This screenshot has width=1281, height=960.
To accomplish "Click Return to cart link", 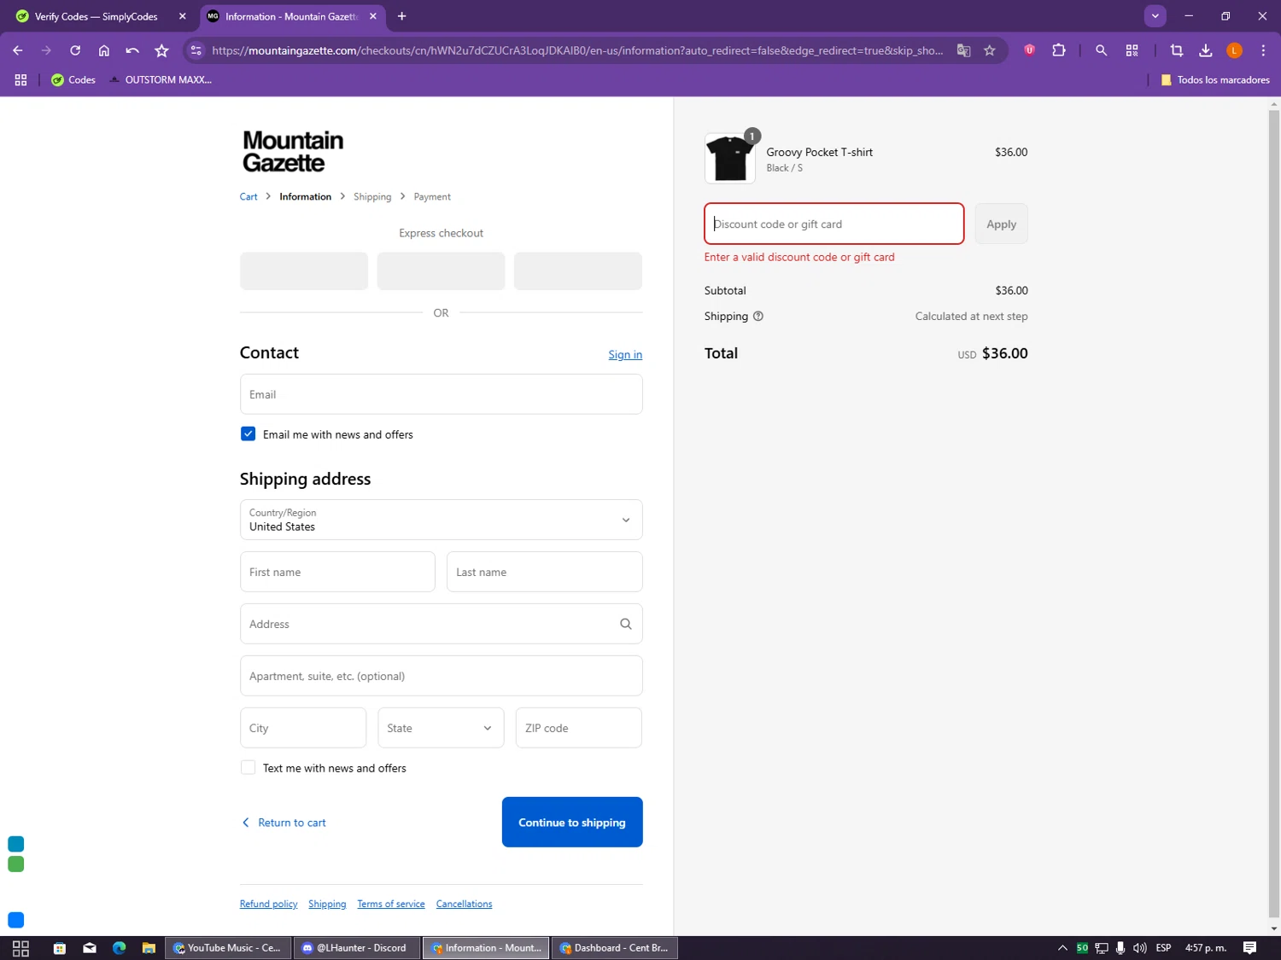I will pyautogui.click(x=284, y=823).
